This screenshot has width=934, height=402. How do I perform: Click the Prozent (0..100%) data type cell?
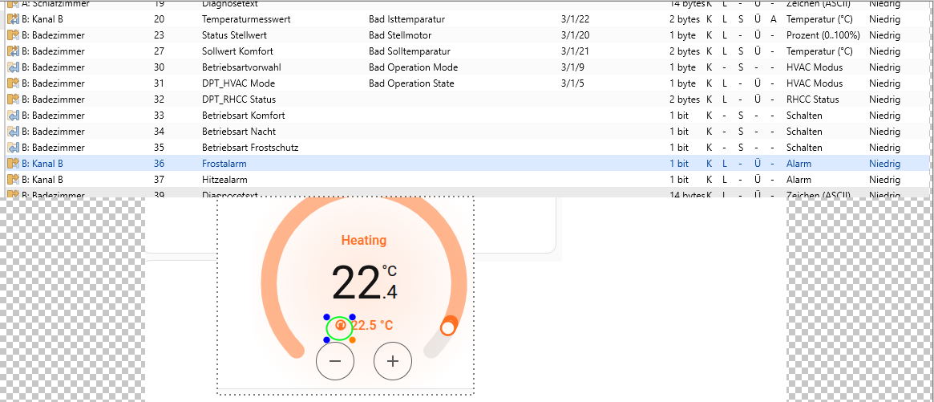(x=822, y=35)
